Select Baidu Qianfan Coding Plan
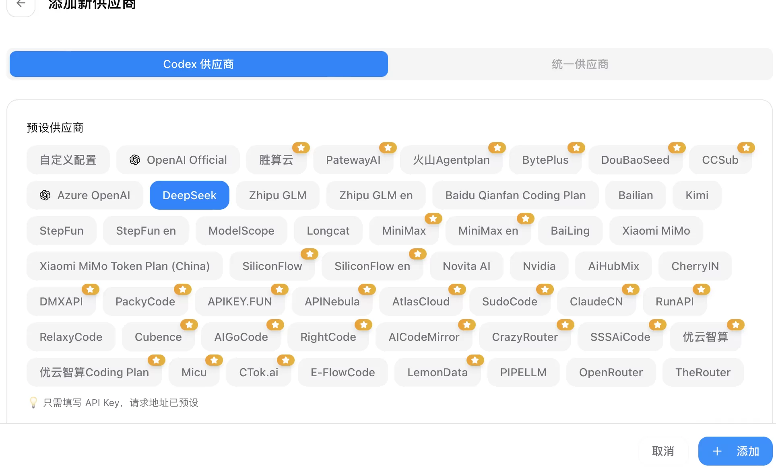Image resolution: width=776 pixels, height=470 pixels. point(515,195)
